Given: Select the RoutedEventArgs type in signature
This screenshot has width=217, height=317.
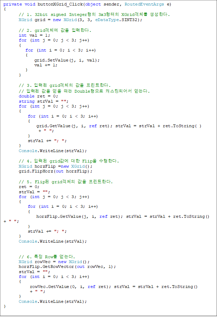Looking at the screenshot, I should (x=144, y=4).
